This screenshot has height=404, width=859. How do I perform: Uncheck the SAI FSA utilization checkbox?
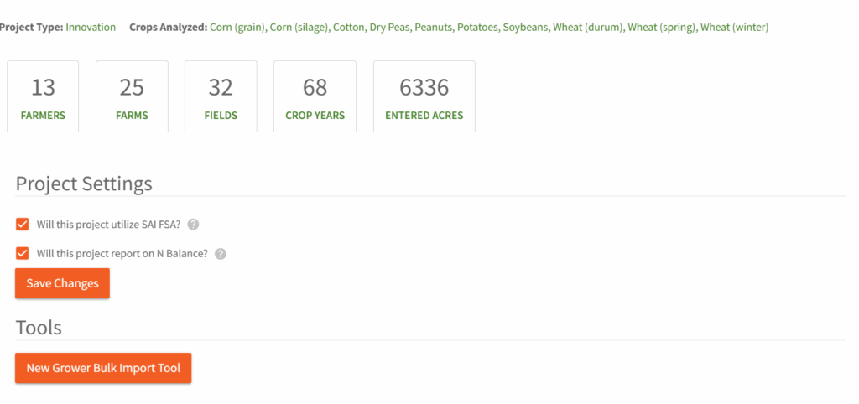click(x=23, y=225)
